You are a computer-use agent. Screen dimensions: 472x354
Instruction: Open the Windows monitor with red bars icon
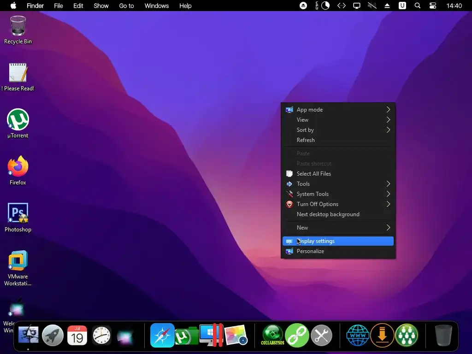click(x=211, y=335)
